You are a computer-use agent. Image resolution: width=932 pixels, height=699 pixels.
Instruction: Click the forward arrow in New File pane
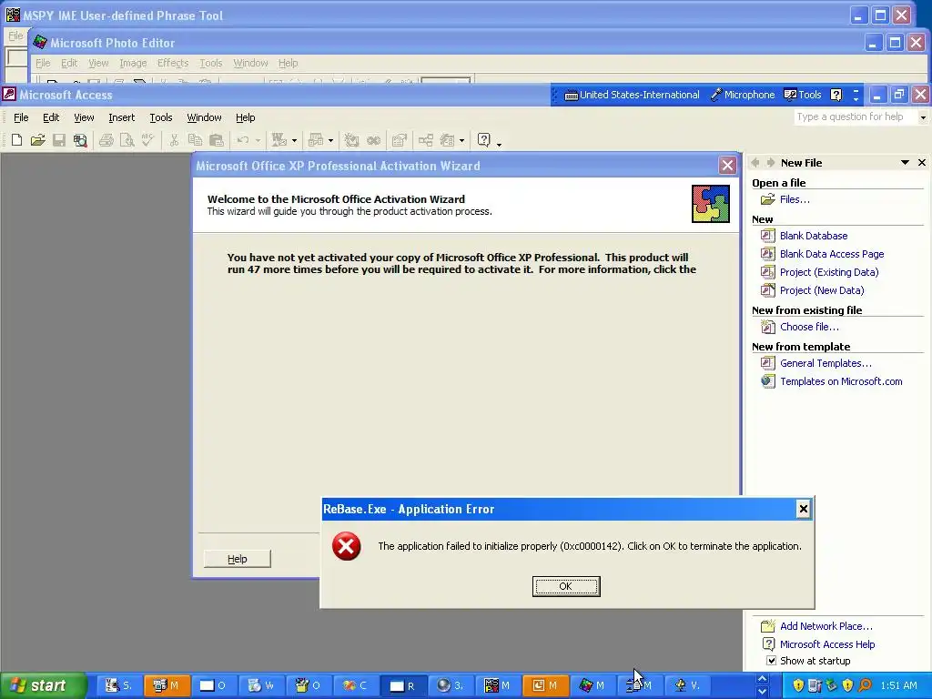[770, 162]
